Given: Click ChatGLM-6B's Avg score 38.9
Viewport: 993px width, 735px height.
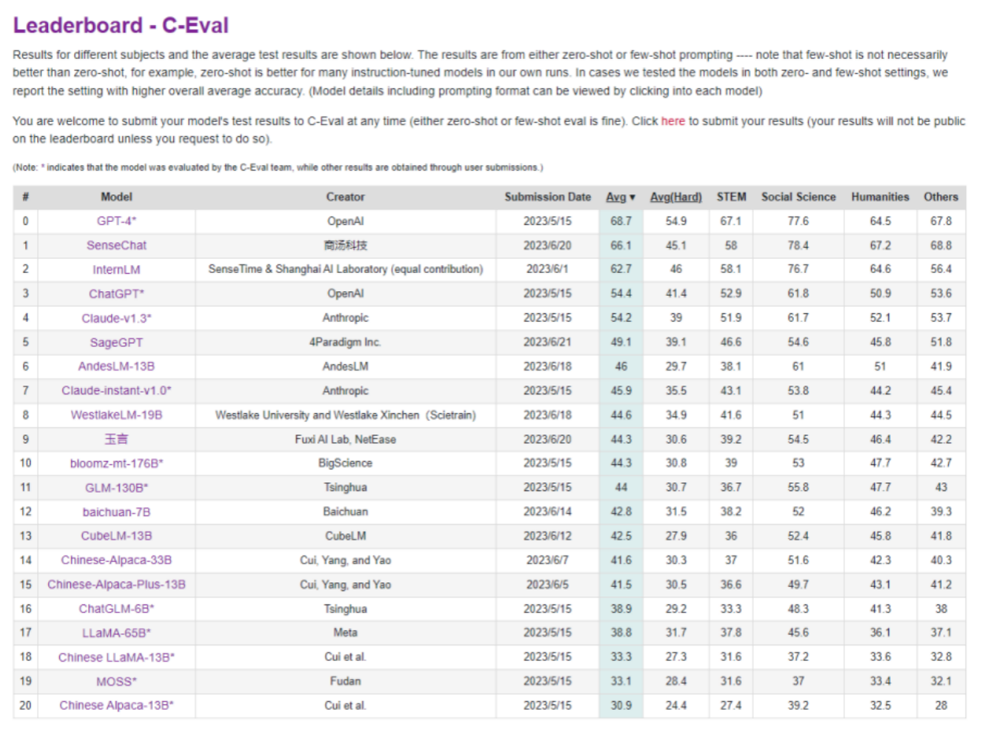Looking at the screenshot, I should [621, 609].
